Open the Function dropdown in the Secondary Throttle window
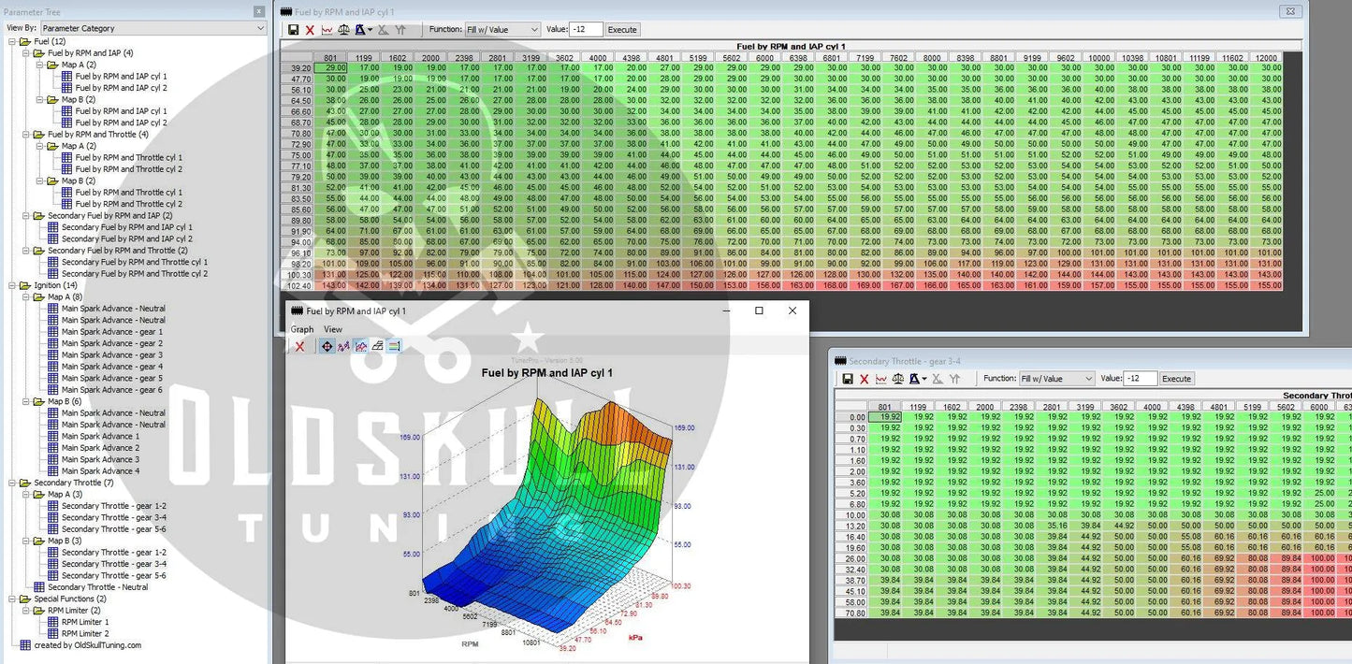The image size is (1352, 664). 1056,379
